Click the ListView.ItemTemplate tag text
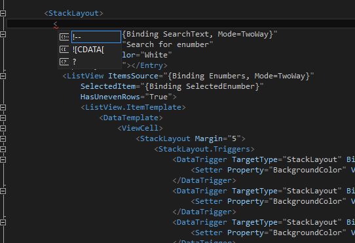 [133, 107]
